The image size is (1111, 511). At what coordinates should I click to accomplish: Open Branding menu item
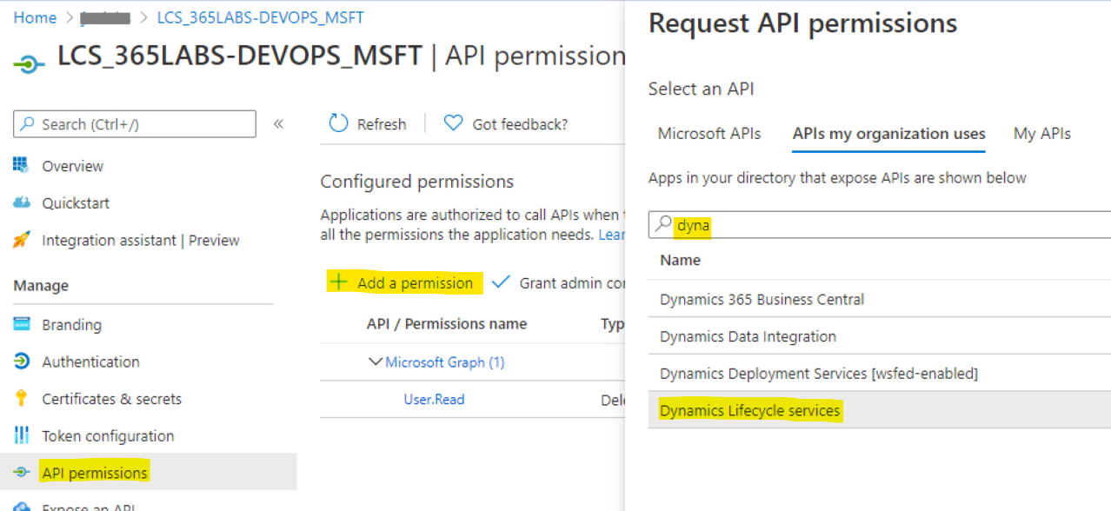pos(71,325)
